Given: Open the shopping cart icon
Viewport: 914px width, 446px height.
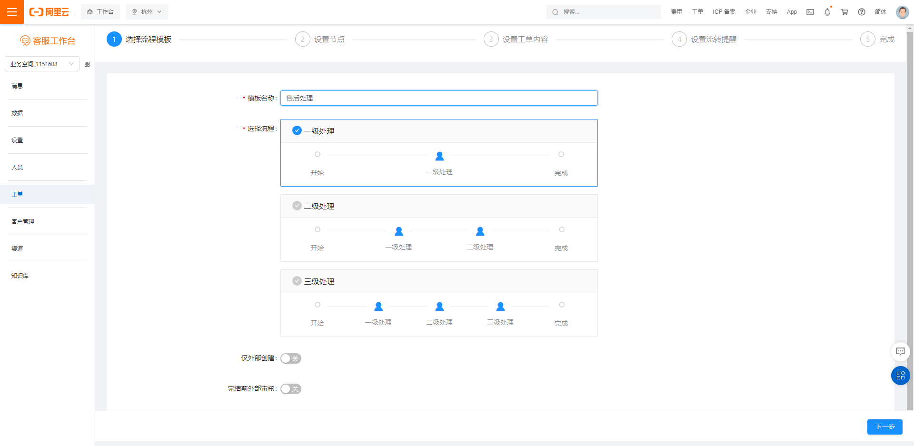Looking at the screenshot, I should click(x=844, y=12).
